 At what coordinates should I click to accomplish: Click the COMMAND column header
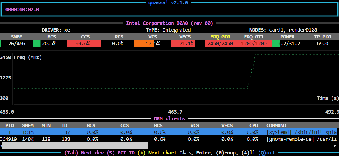tap(276, 126)
